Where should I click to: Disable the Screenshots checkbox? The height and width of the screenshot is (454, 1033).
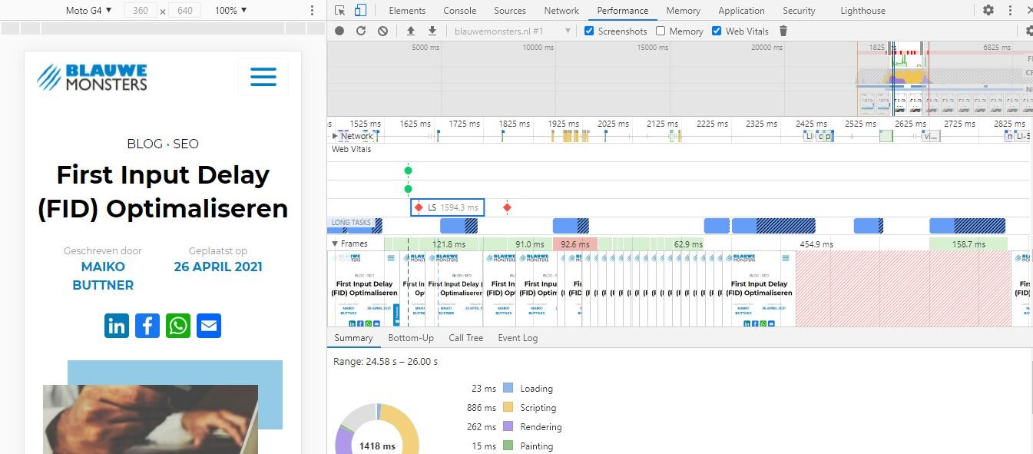[589, 31]
